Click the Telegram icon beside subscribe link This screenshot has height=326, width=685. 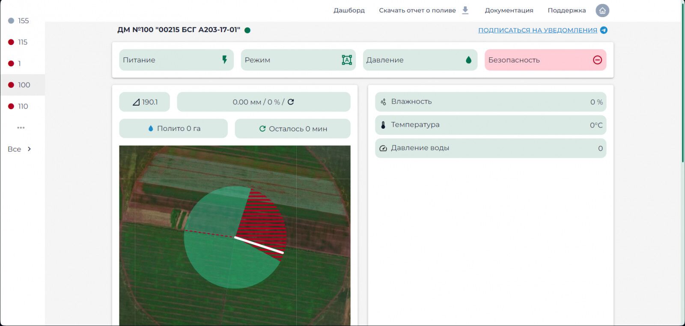[x=604, y=30]
